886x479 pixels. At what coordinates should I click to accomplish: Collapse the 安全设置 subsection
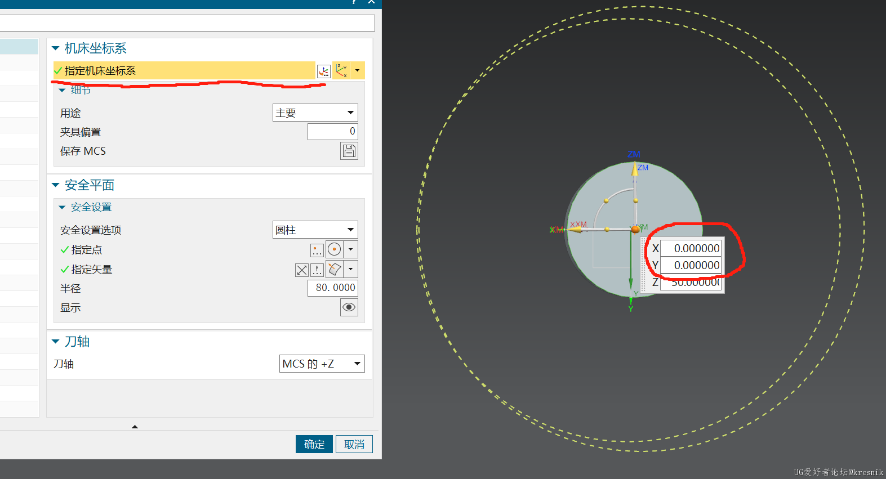pyautogui.click(x=62, y=207)
